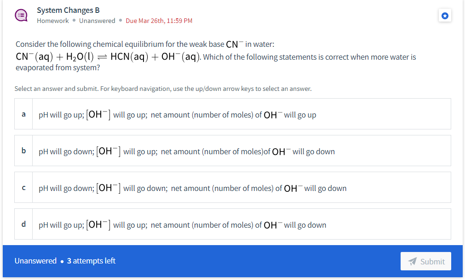Click the 'b' label cell
The image size is (465, 280).
click(23, 151)
